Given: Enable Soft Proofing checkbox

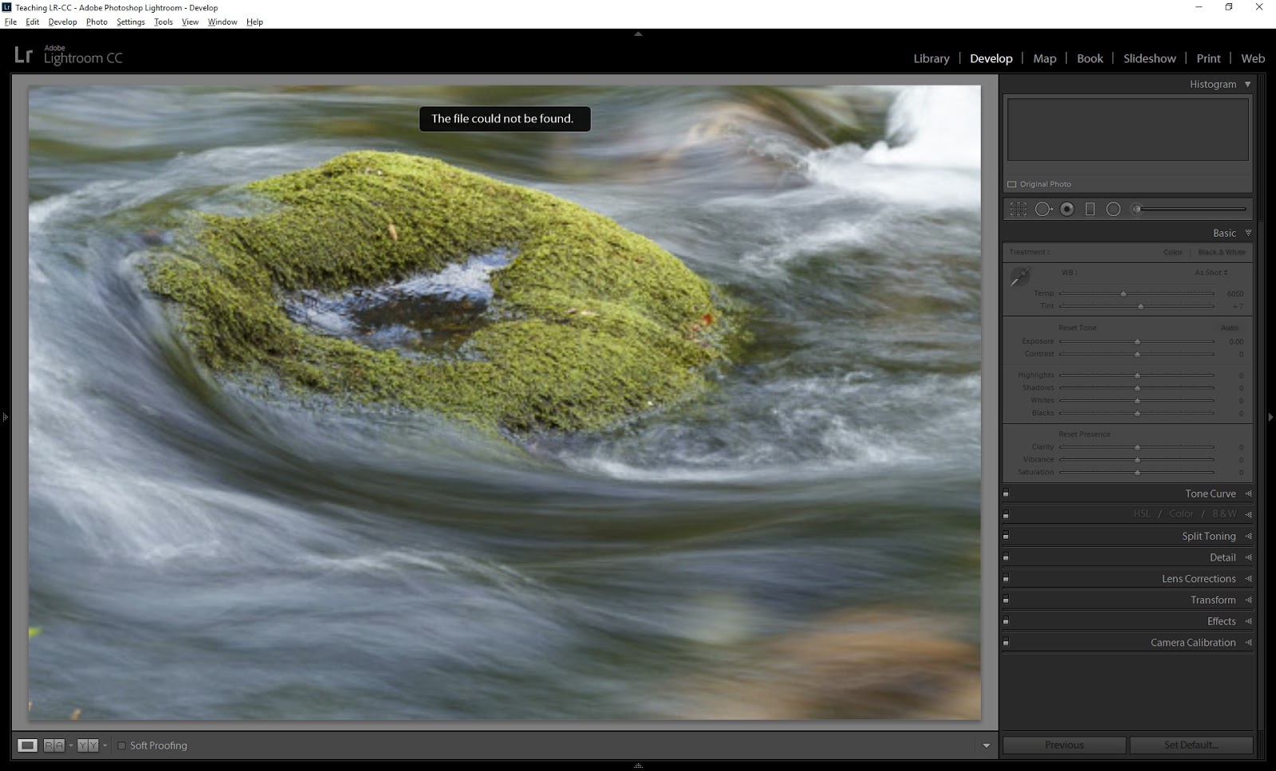Looking at the screenshot, I should 122,745.
